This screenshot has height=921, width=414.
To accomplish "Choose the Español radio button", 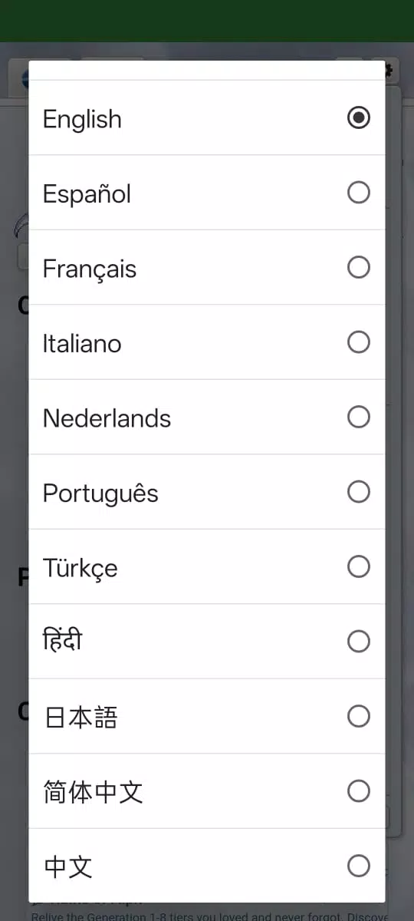I will coord(359,193).
